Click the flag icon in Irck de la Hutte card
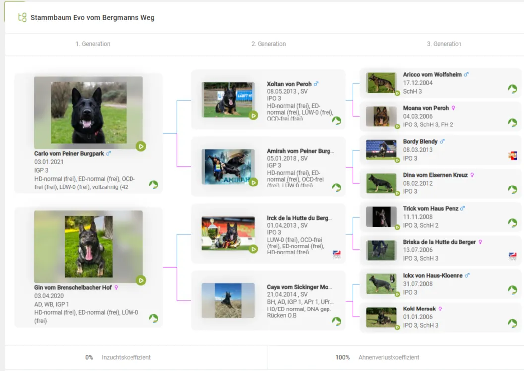The image size is (524, 371). (337, 254)
